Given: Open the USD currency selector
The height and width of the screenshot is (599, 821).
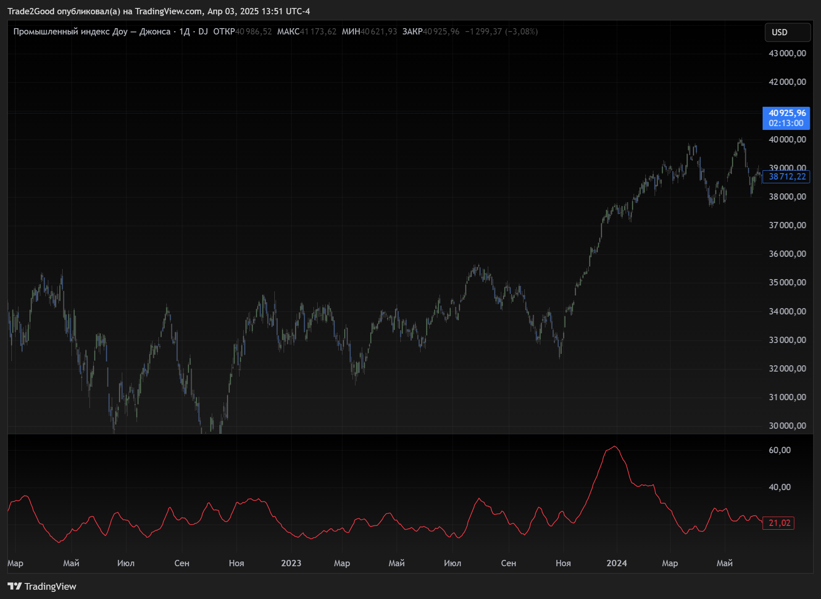Looking at the screenshot, I should [787, 32].
